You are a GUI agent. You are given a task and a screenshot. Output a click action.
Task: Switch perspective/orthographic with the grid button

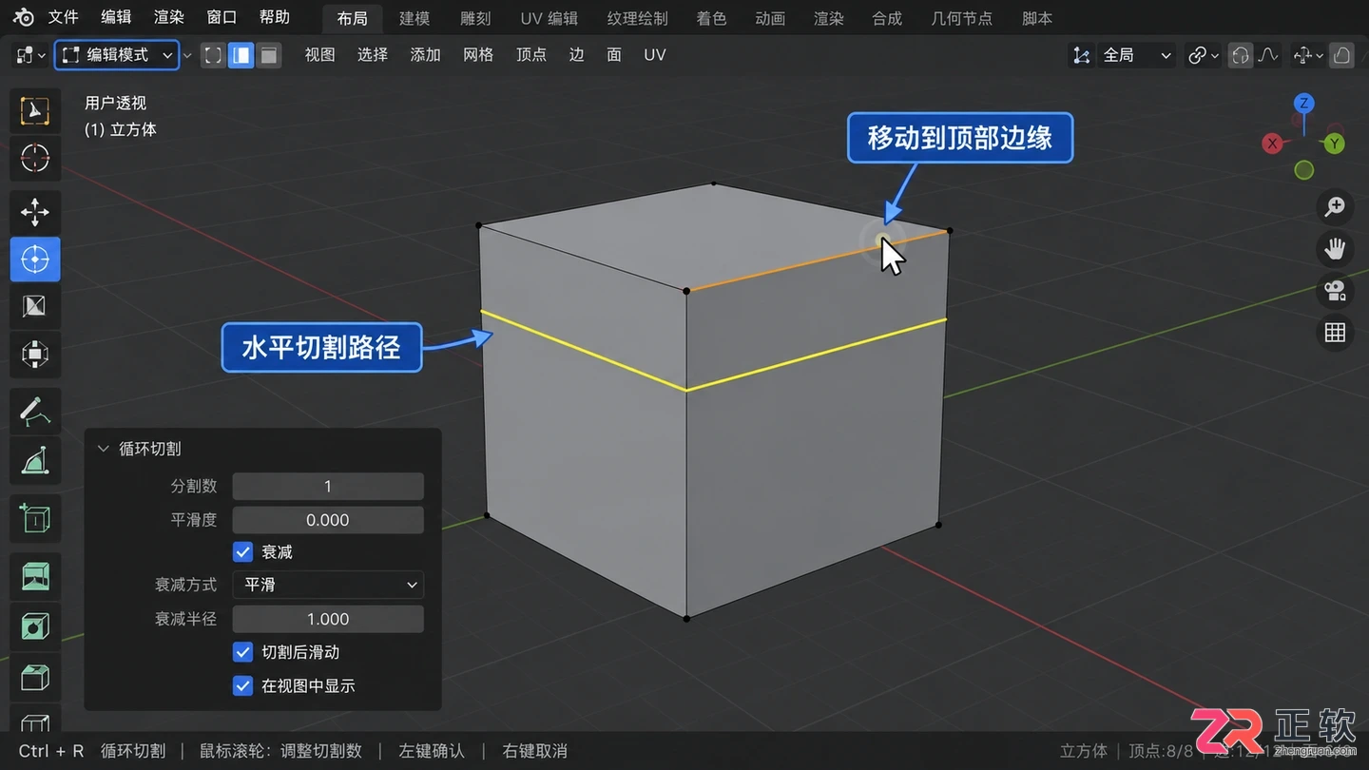tap(1335, 333)
